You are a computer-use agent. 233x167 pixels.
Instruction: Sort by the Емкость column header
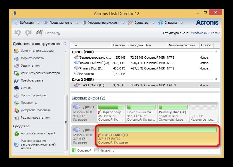point(119,45)
